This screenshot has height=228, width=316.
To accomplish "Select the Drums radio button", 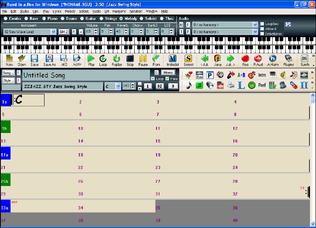I will click(x=62, y=19).
